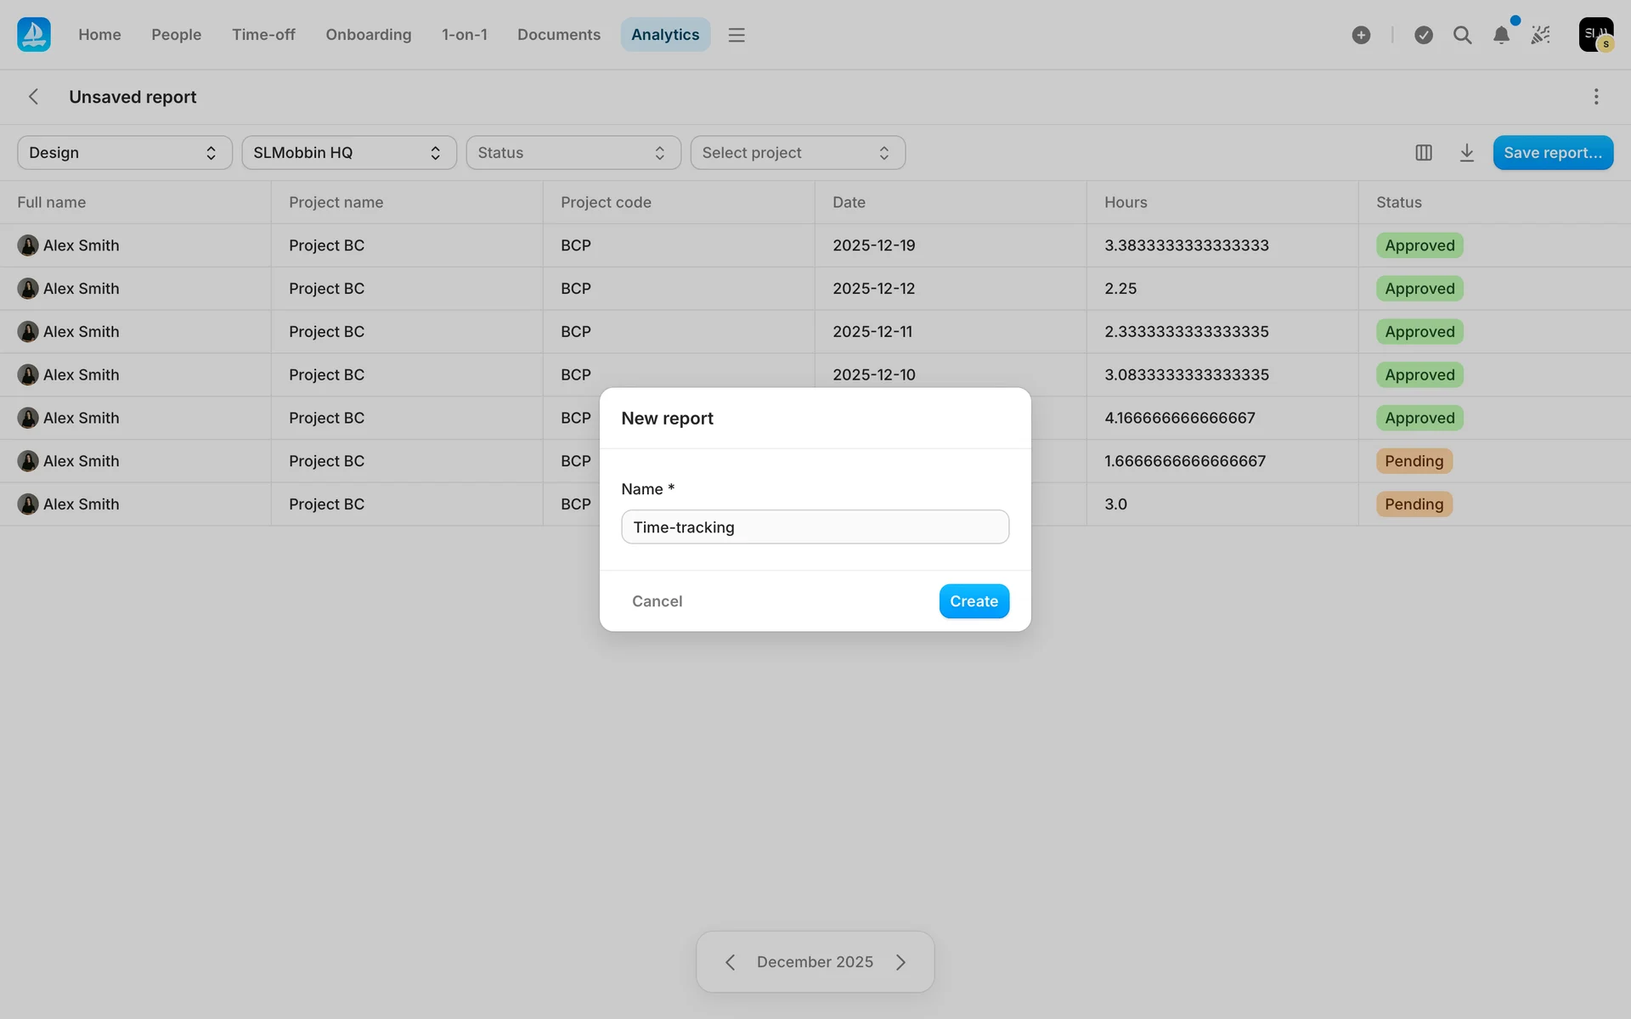
Task: Go back with the left chevron
Action: pyautogui.click(x=34, y=97)
